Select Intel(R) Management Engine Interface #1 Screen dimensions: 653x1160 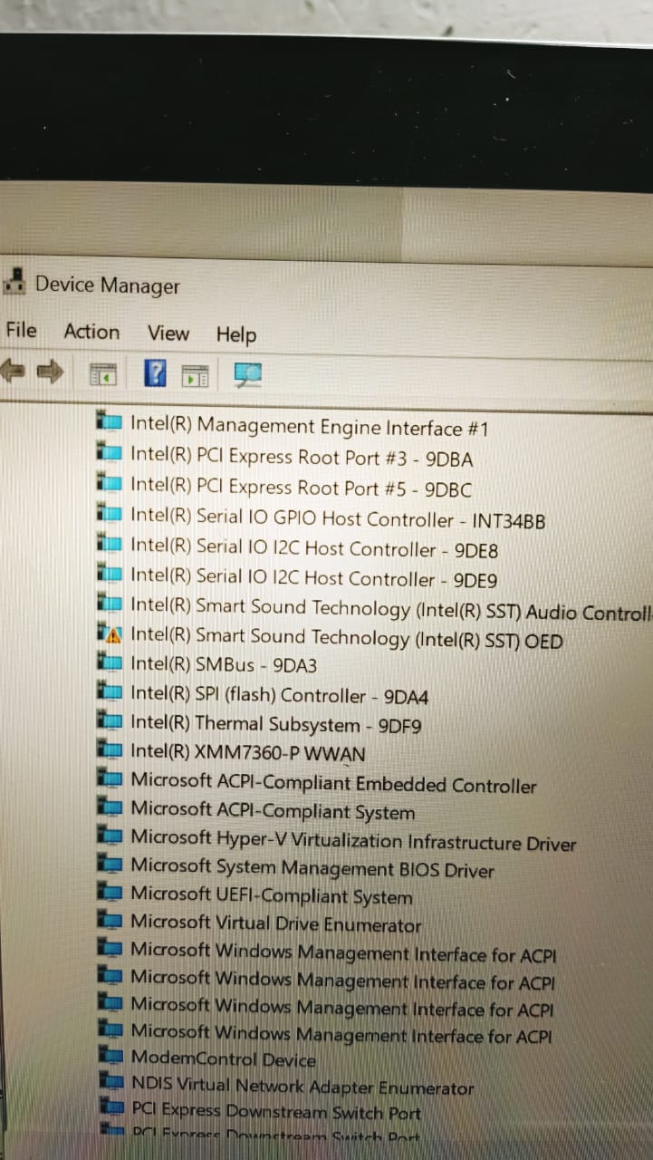click(x=310, y=427)
